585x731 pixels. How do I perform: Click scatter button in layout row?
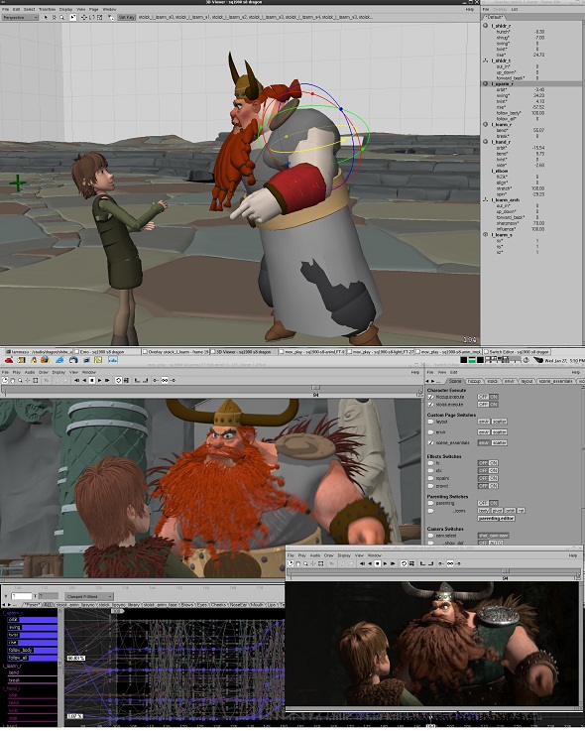(499, 422)
